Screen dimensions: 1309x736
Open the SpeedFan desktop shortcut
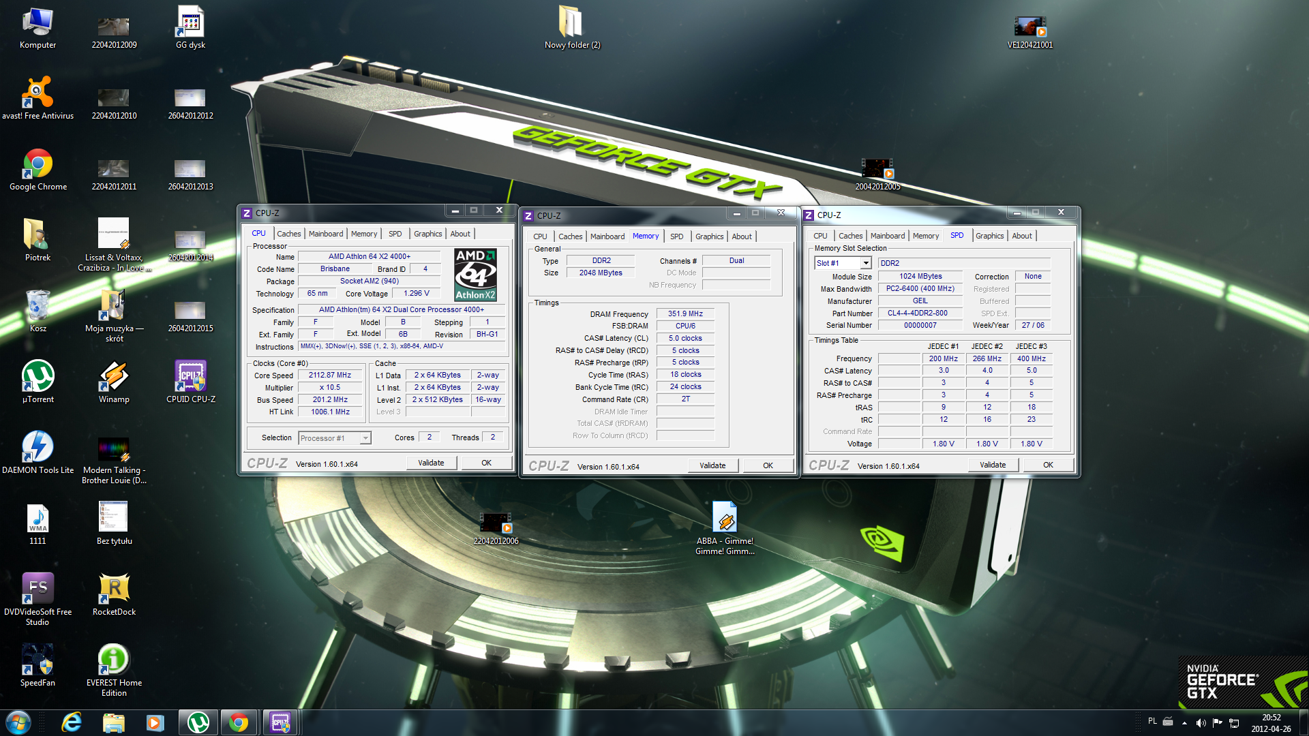point(38,660)
